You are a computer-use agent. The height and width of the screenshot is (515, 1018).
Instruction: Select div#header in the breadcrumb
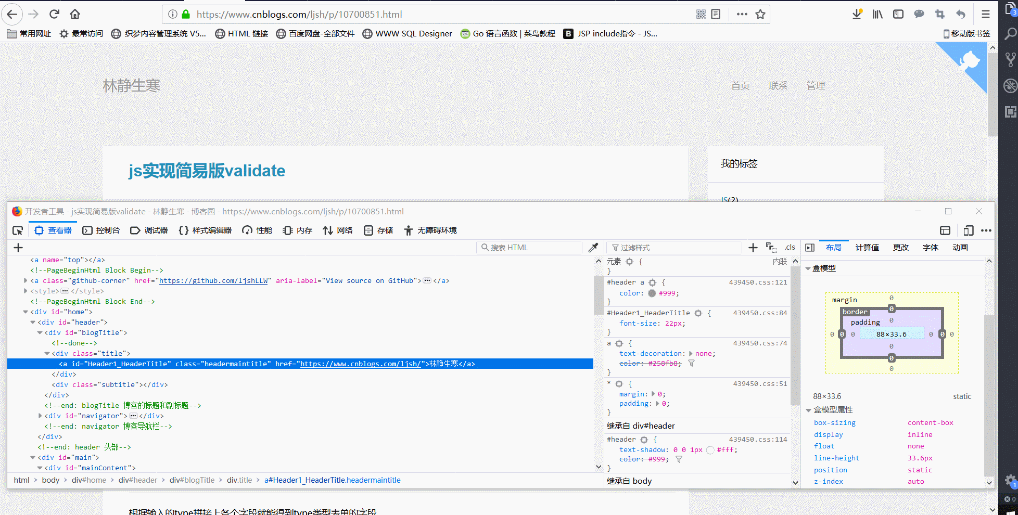tap(138, 480)
